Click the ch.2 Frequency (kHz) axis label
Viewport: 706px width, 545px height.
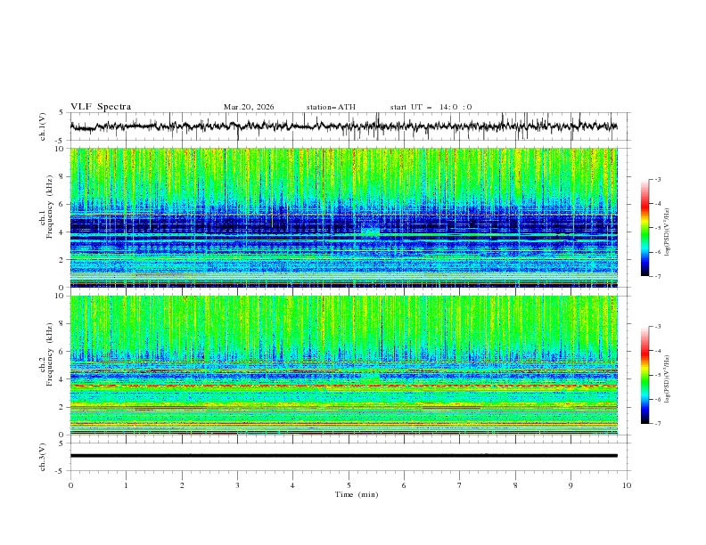pos(51,355)
